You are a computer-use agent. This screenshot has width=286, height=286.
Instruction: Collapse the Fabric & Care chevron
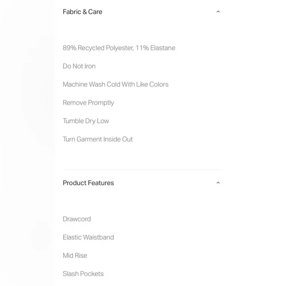coord(218,12)
